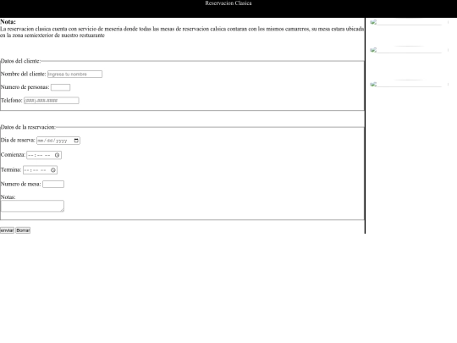The width and height of the screenshot is (457, 343).
Task: Click the Numero de personas label
Action: [x=25, y=87]
